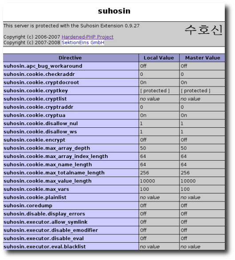The width and height of the screenshot is (235, 260).
Task: Click master value 0 of cookie.cryptraddr
Action: coord(182,107)
